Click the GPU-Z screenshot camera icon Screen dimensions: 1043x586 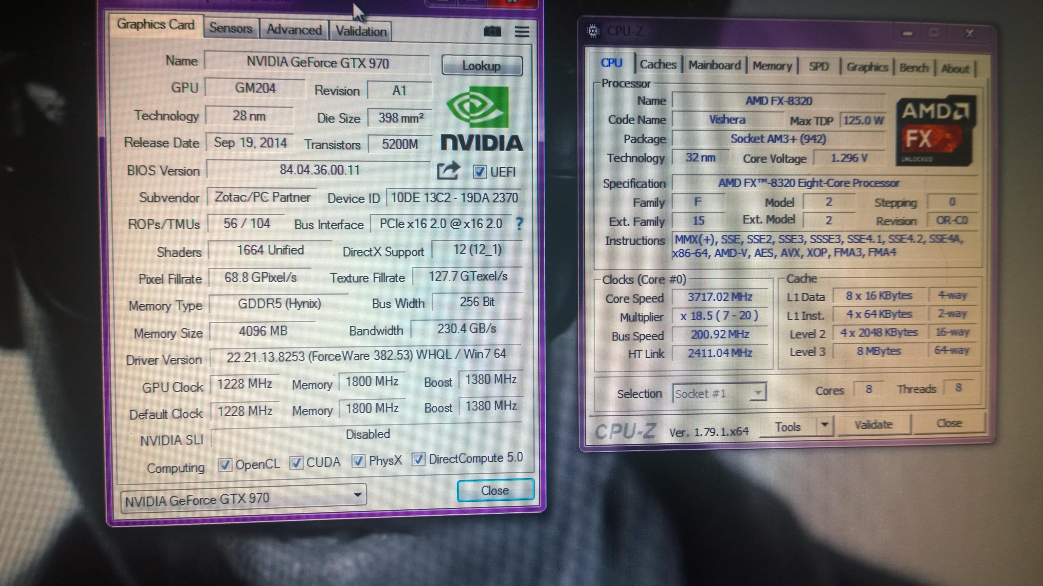point(492,31)
